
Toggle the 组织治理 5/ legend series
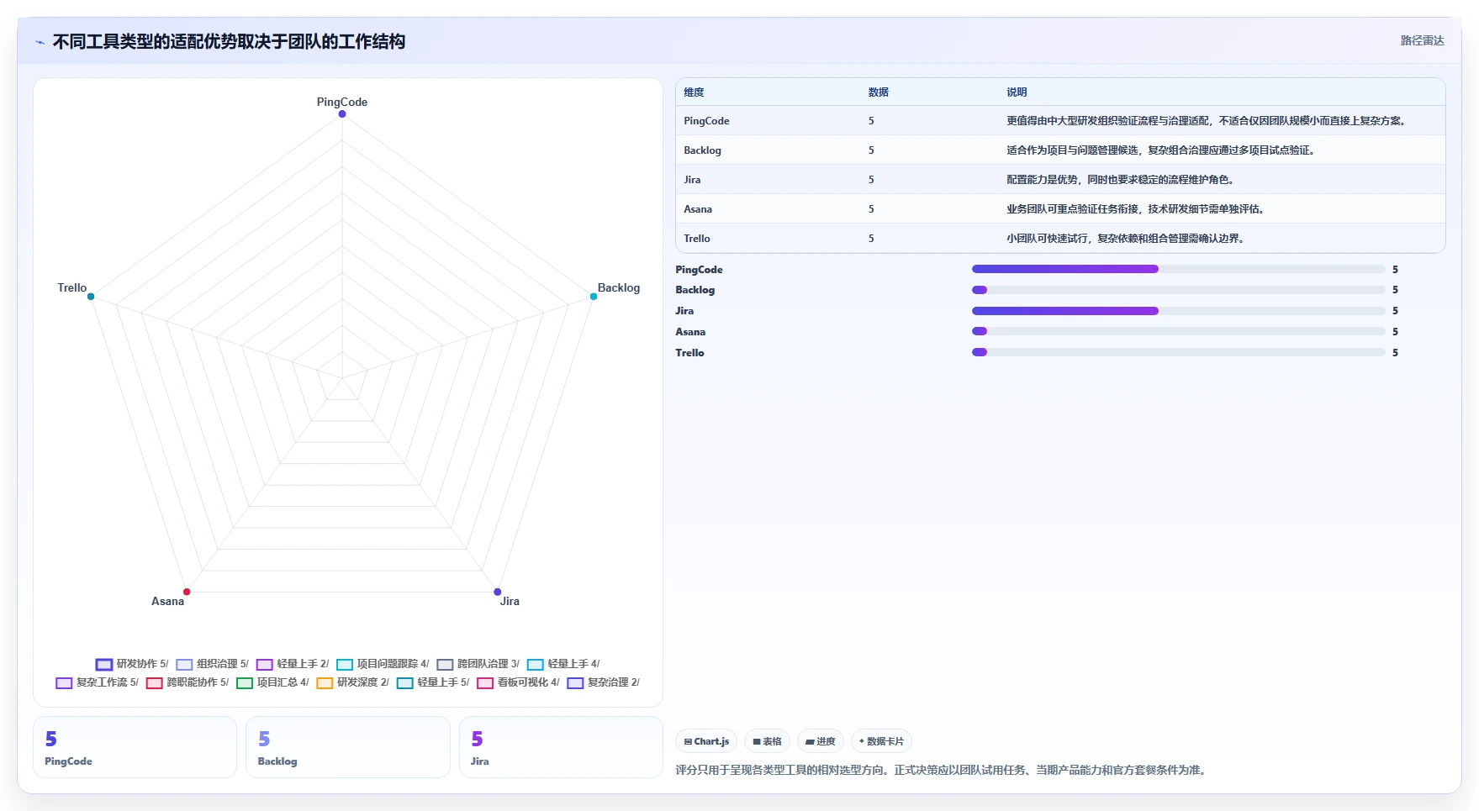point(213,664)
